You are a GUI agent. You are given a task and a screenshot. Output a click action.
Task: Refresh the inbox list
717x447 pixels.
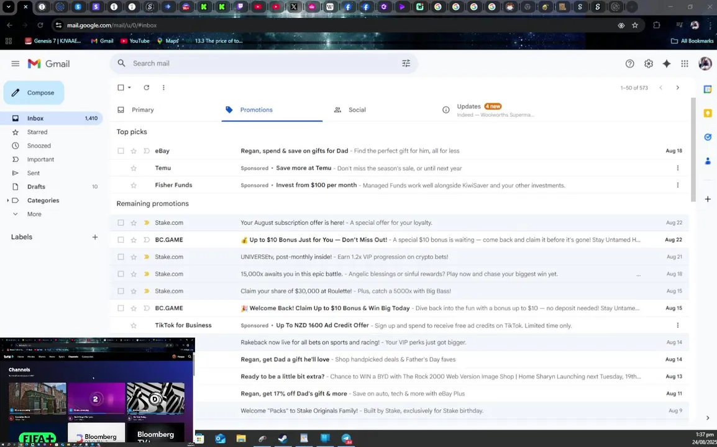[147, 88]
